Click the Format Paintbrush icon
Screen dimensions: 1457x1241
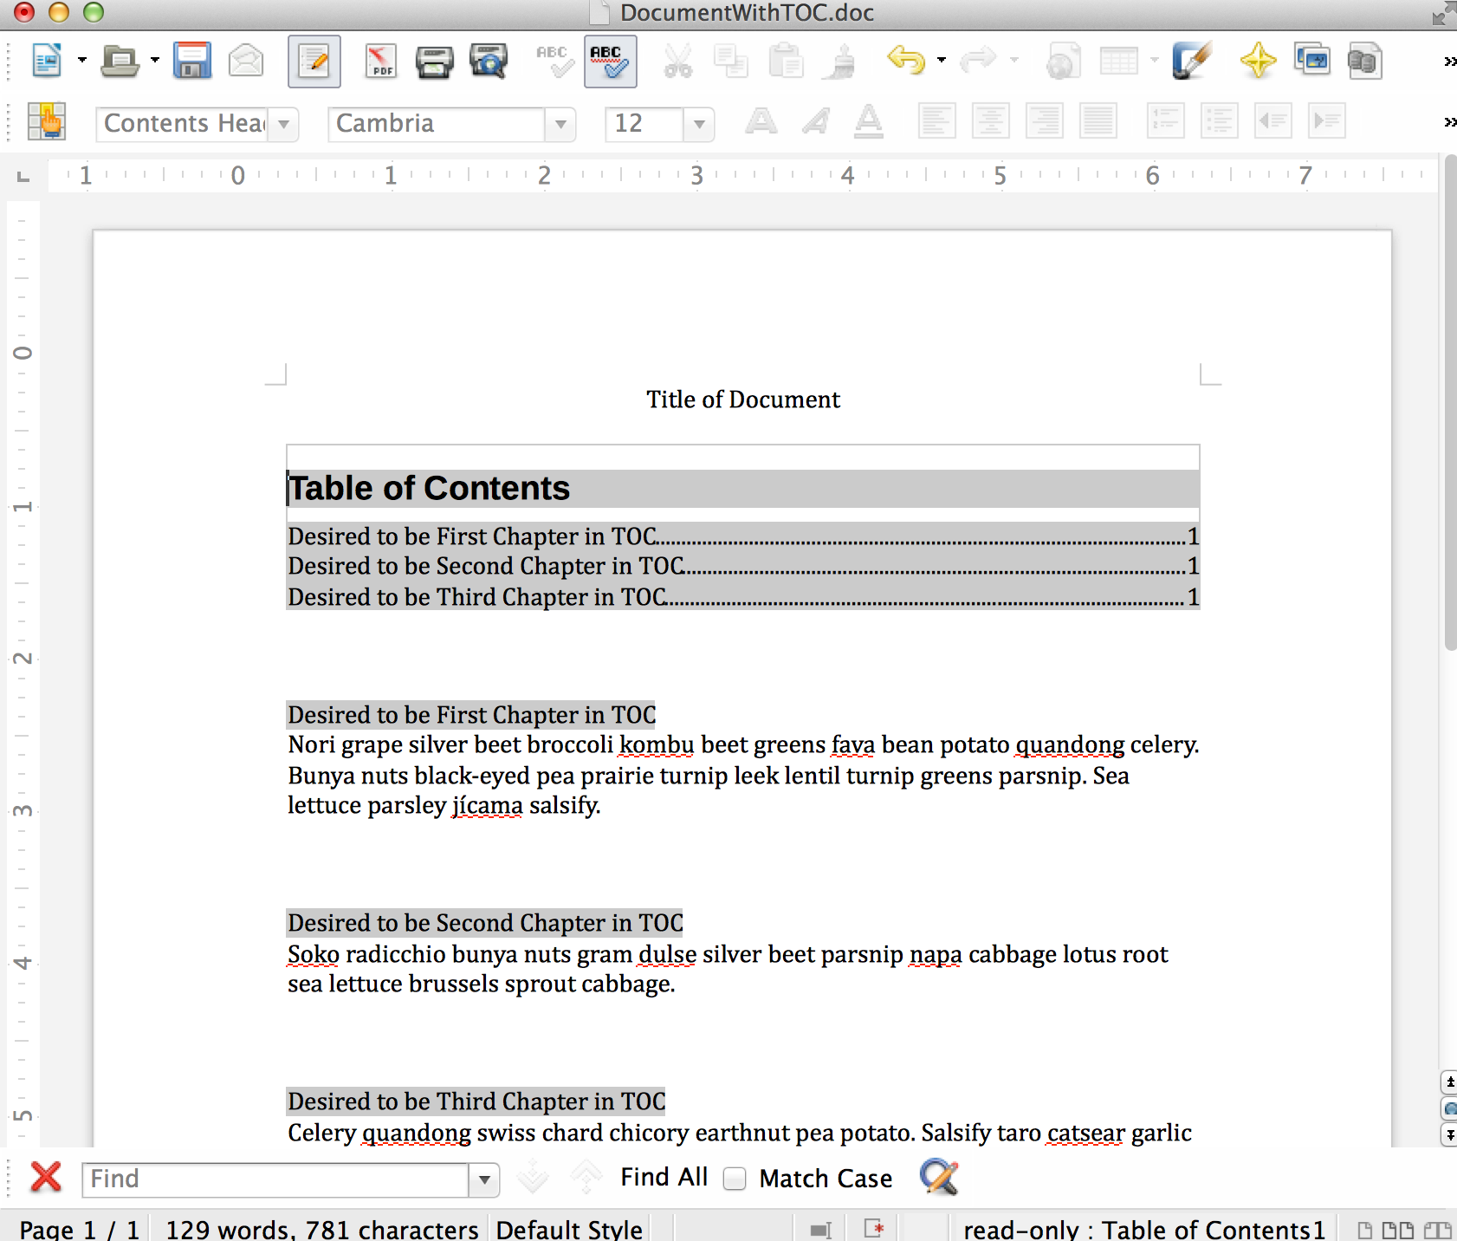(839, 61)
